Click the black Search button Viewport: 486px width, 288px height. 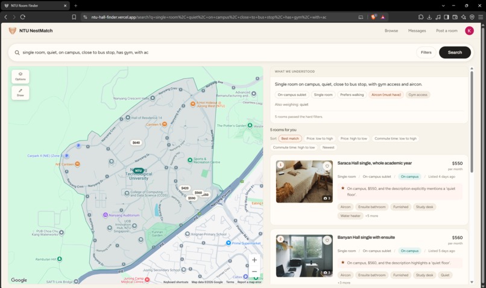(x=455, y=52)
